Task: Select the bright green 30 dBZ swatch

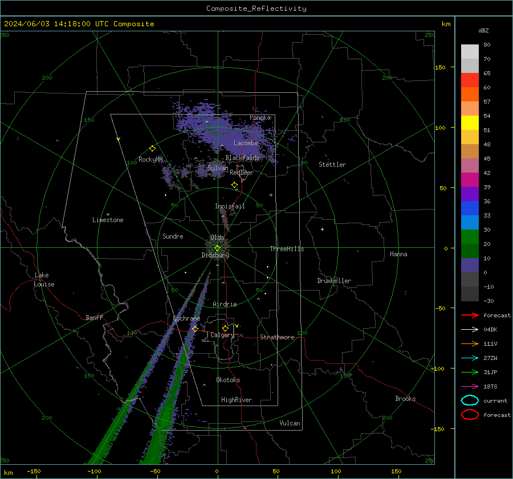Action: [x=470, y=237]
